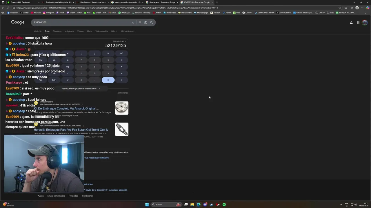Expand Resolución de problemas matemáticos
The width and height of the screenshot is (371, 208).
point(81,88)
